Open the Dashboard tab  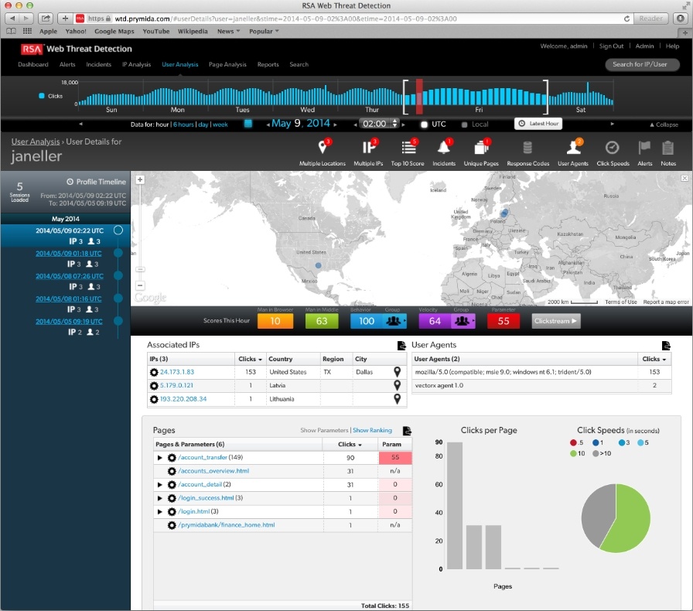(33, 64)
